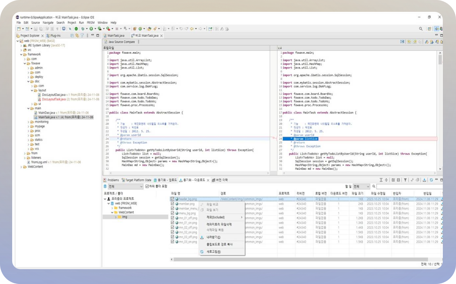This screenshot has height=284, width=456.
Task: Switch to the 버전 이력 tab
Action: tap(220, 180)
